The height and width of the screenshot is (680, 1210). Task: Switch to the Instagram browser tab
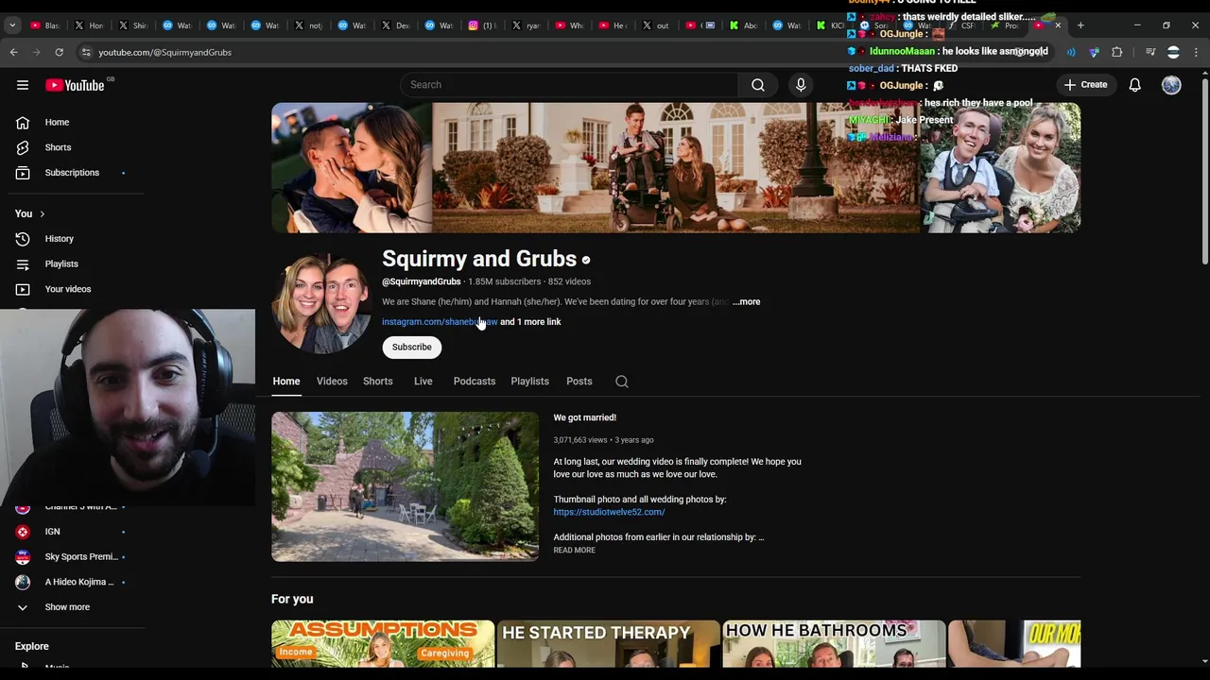(x=483, y=25)
